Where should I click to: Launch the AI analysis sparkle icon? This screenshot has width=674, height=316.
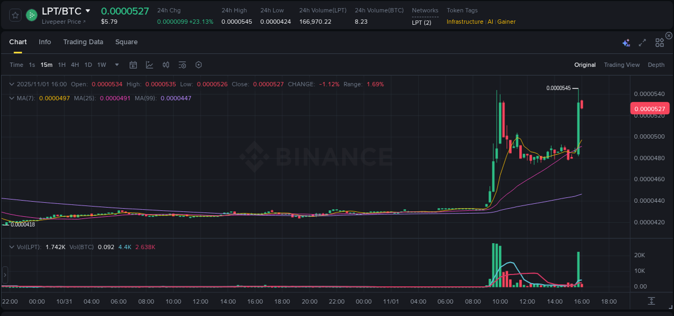coord(626,42)
